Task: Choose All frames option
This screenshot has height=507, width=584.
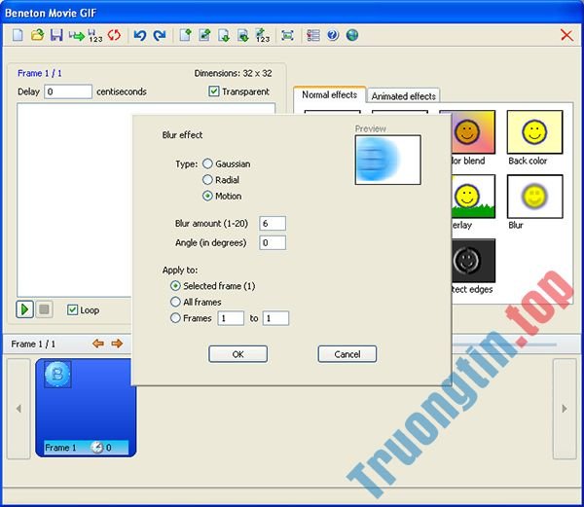Action: [x=175, y=302]
